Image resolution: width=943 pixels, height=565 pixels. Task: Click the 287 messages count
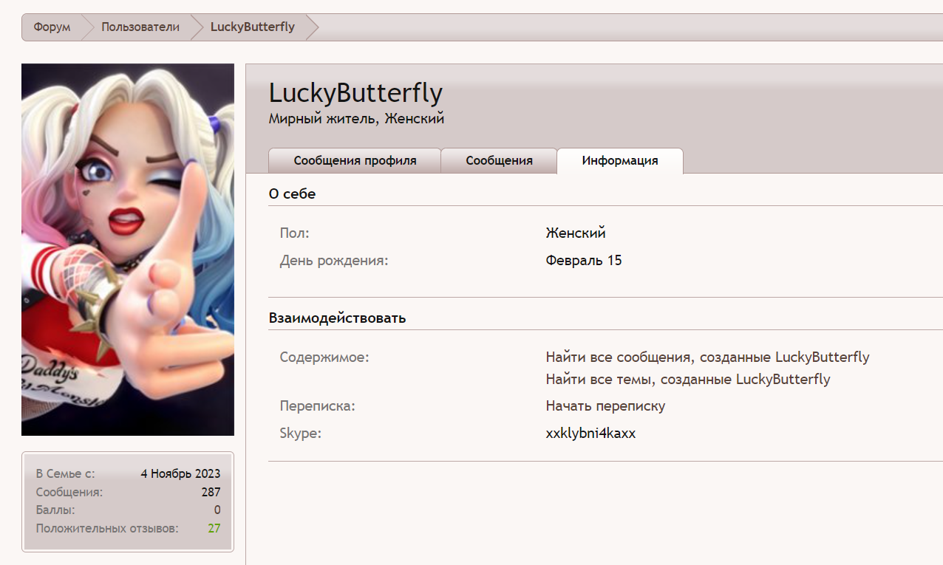coord(211,492)
